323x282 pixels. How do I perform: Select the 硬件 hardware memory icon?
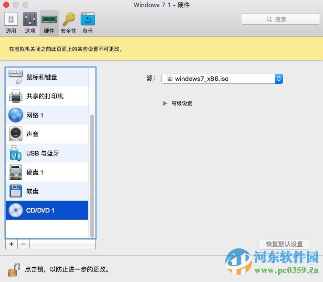(x=49, y=19)
